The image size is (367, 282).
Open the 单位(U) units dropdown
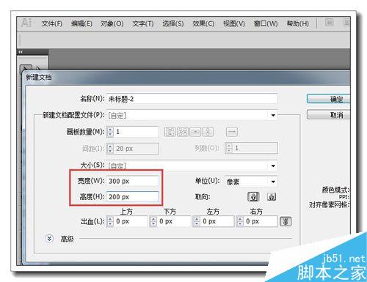click(x=273, y=182)
